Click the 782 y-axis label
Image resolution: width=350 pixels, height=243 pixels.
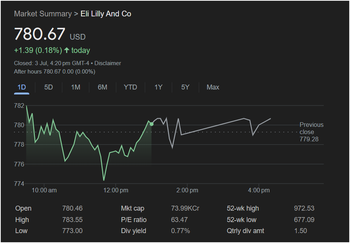coord(19,106)
